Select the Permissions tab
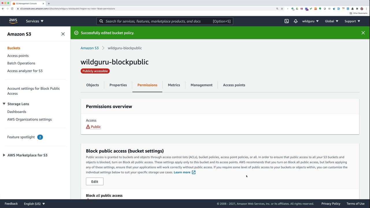This screenshot has width=370, height=208. click(x=147, y=85)
